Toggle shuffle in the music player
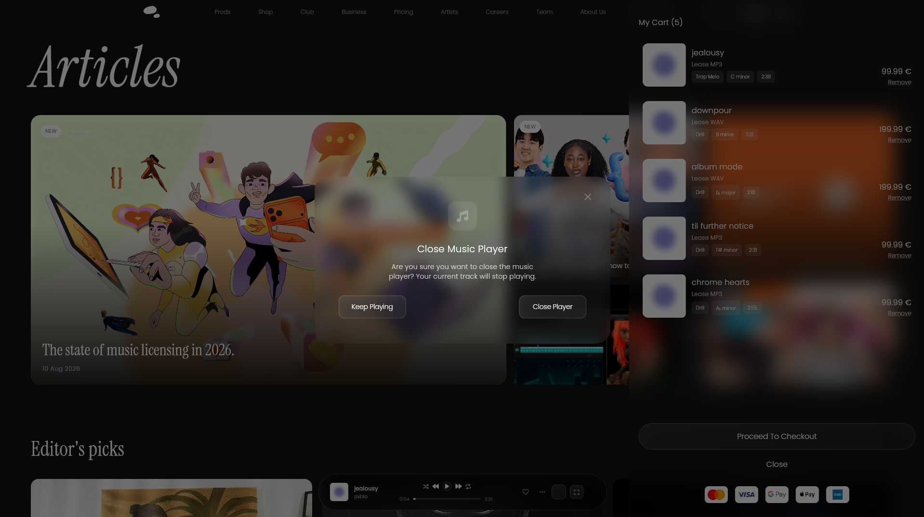 click(426, 487)
